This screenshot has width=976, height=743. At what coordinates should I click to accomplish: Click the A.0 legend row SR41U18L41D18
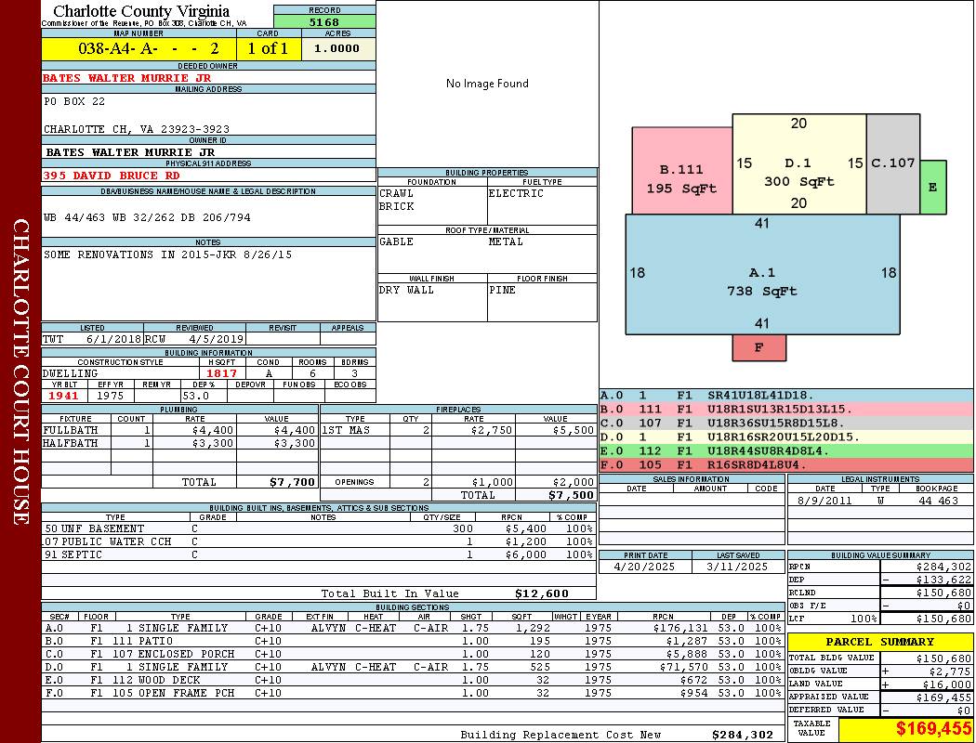point(785,396)
